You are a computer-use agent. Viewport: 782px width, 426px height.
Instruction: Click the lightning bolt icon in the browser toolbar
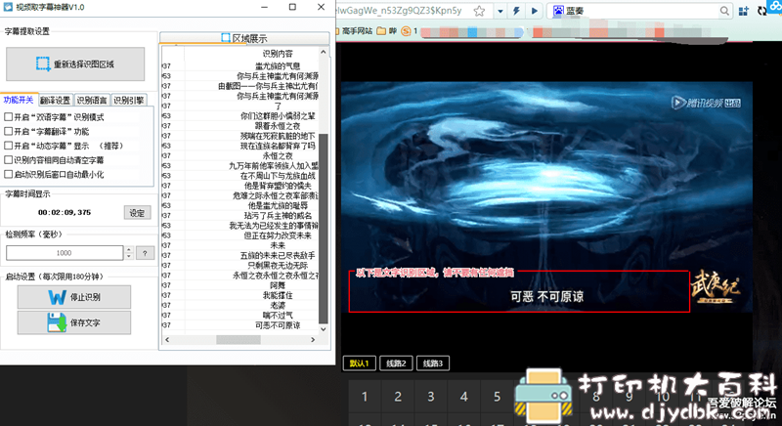(x=517, y=11)
